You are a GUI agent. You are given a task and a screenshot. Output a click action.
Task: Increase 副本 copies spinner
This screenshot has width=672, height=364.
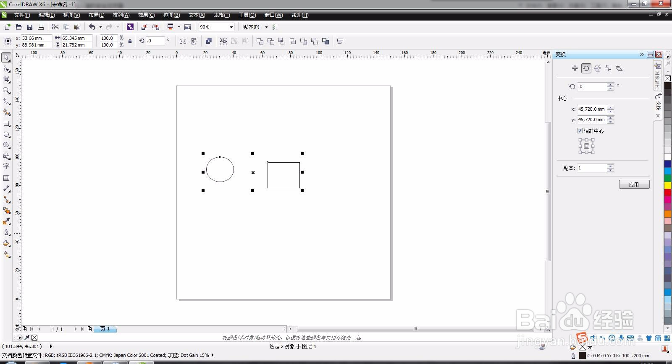[611, 166]
